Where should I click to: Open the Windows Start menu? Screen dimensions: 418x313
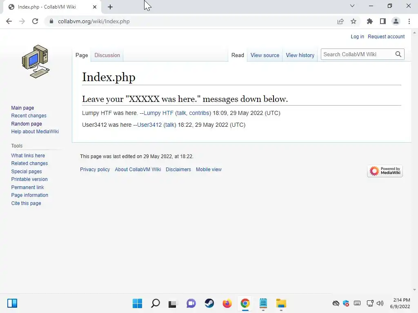coord(137,303)
